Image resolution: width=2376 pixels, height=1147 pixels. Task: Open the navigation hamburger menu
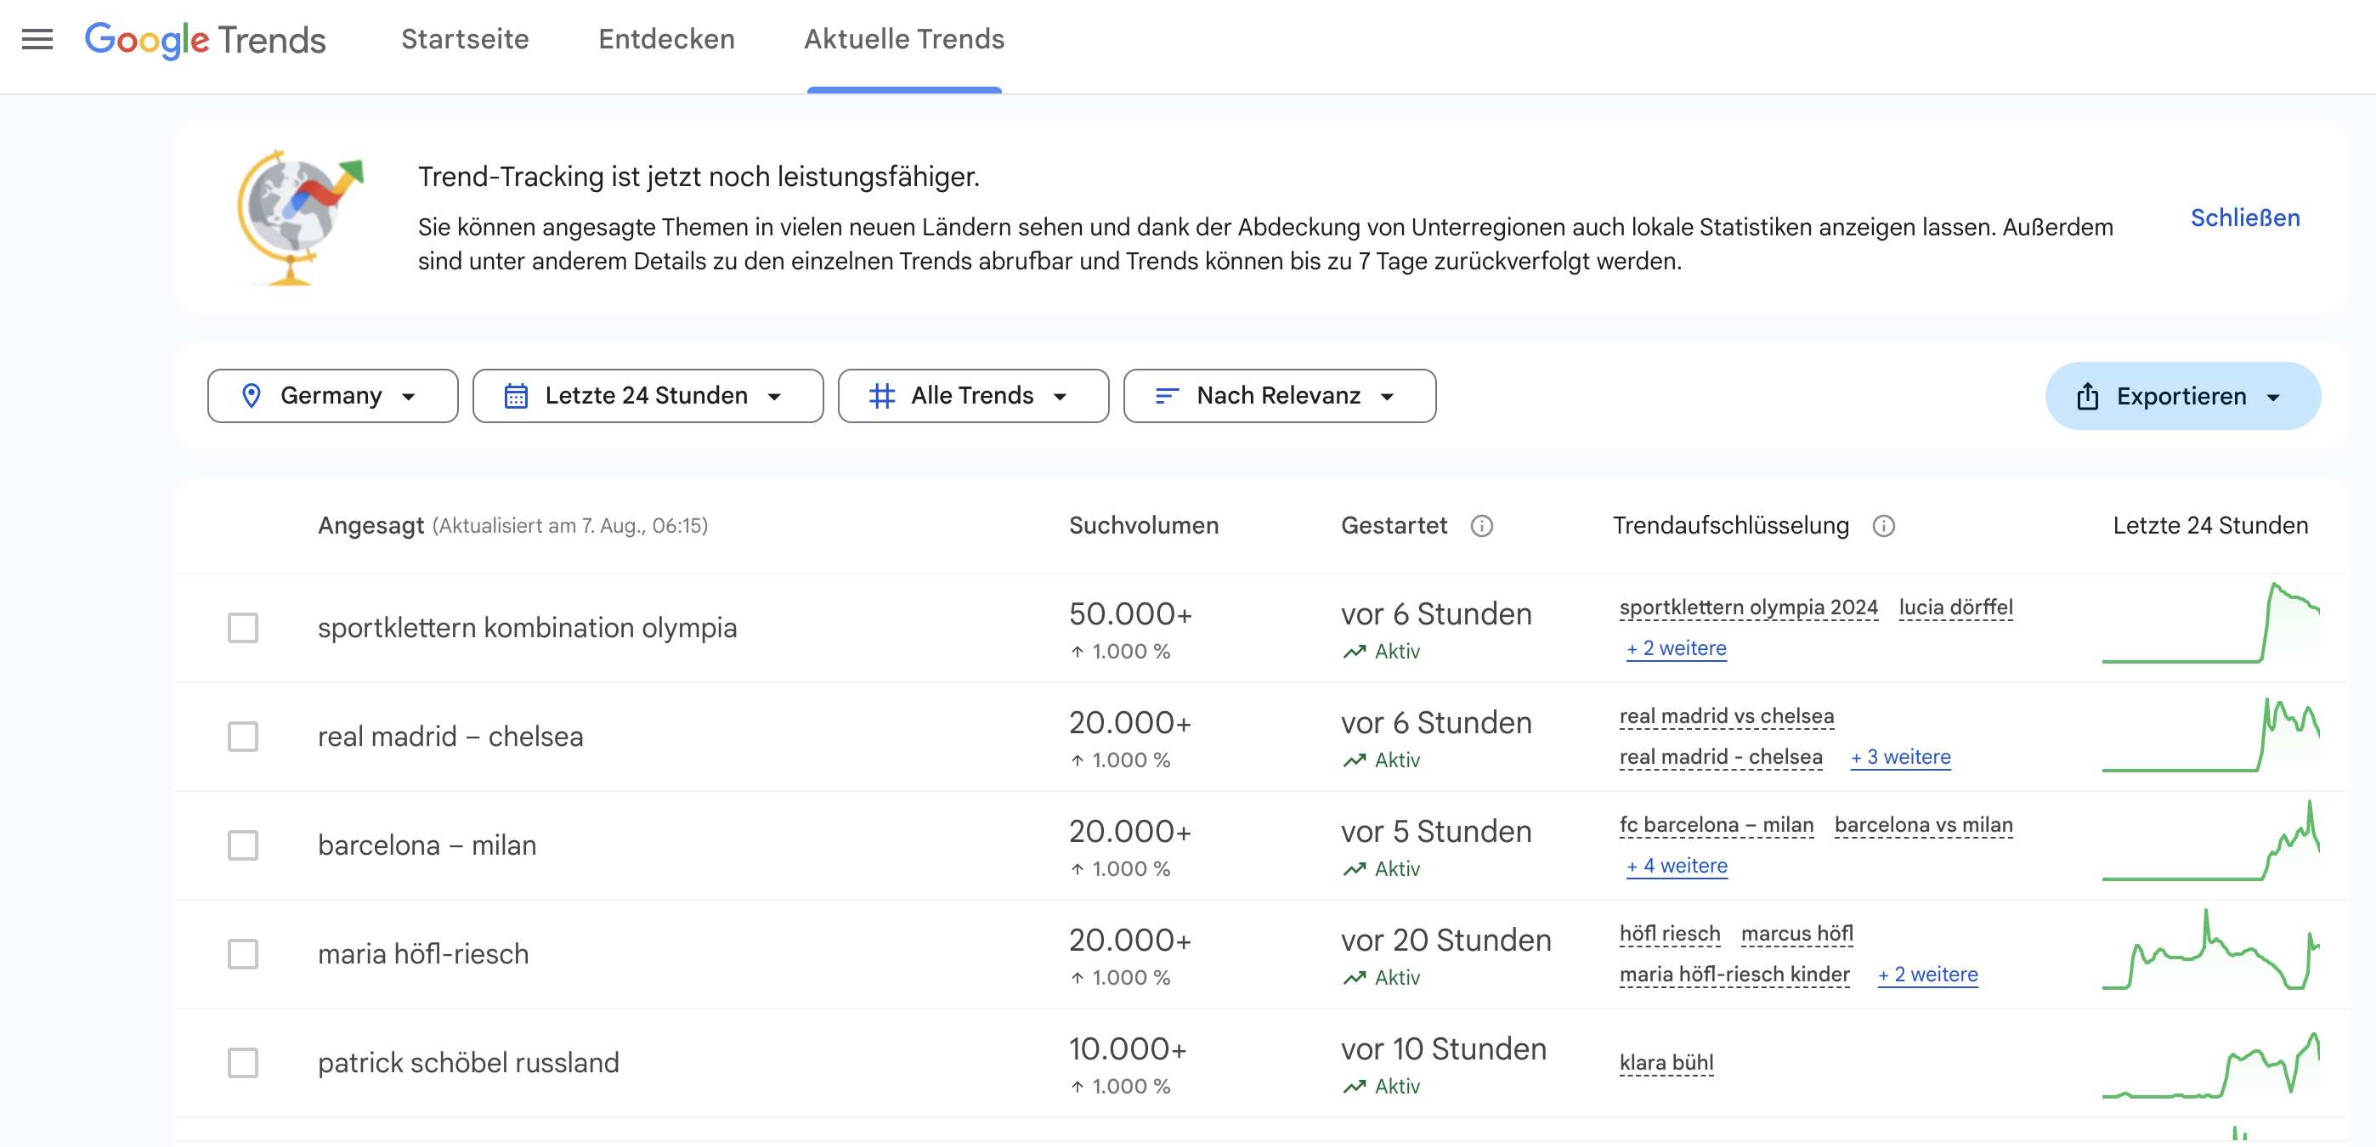[x=37, y=39]
